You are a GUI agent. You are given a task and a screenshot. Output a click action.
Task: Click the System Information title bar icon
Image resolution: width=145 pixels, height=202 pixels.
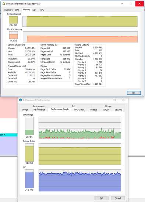4,4
